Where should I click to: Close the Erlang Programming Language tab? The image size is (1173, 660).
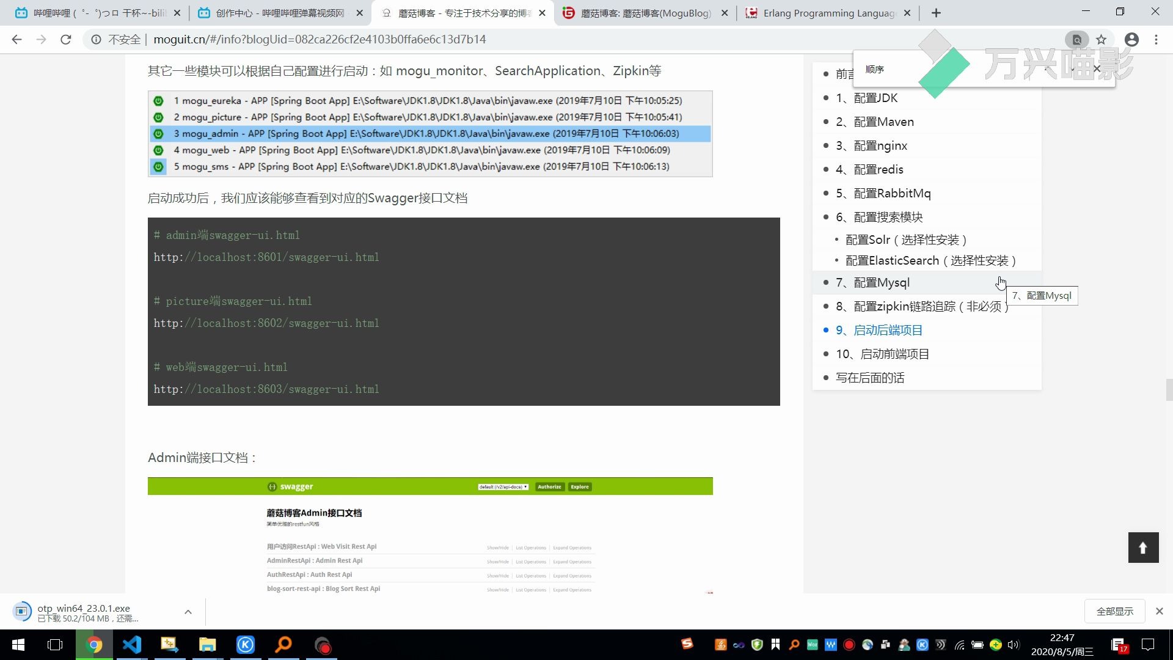[907, 13]
